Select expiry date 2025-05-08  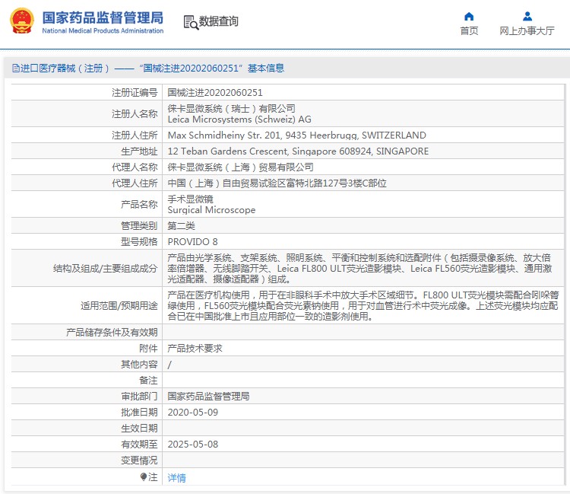pos(193,444)
